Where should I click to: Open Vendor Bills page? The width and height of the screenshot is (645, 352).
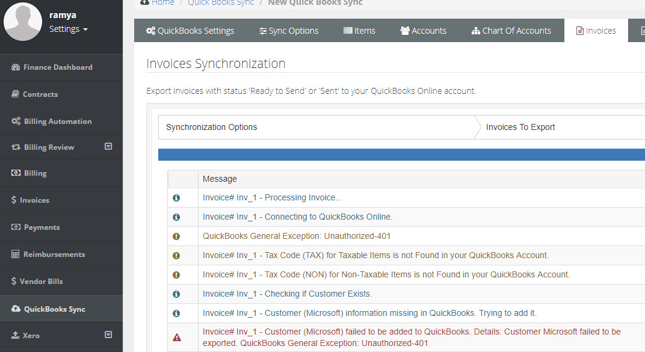point(41,282)
